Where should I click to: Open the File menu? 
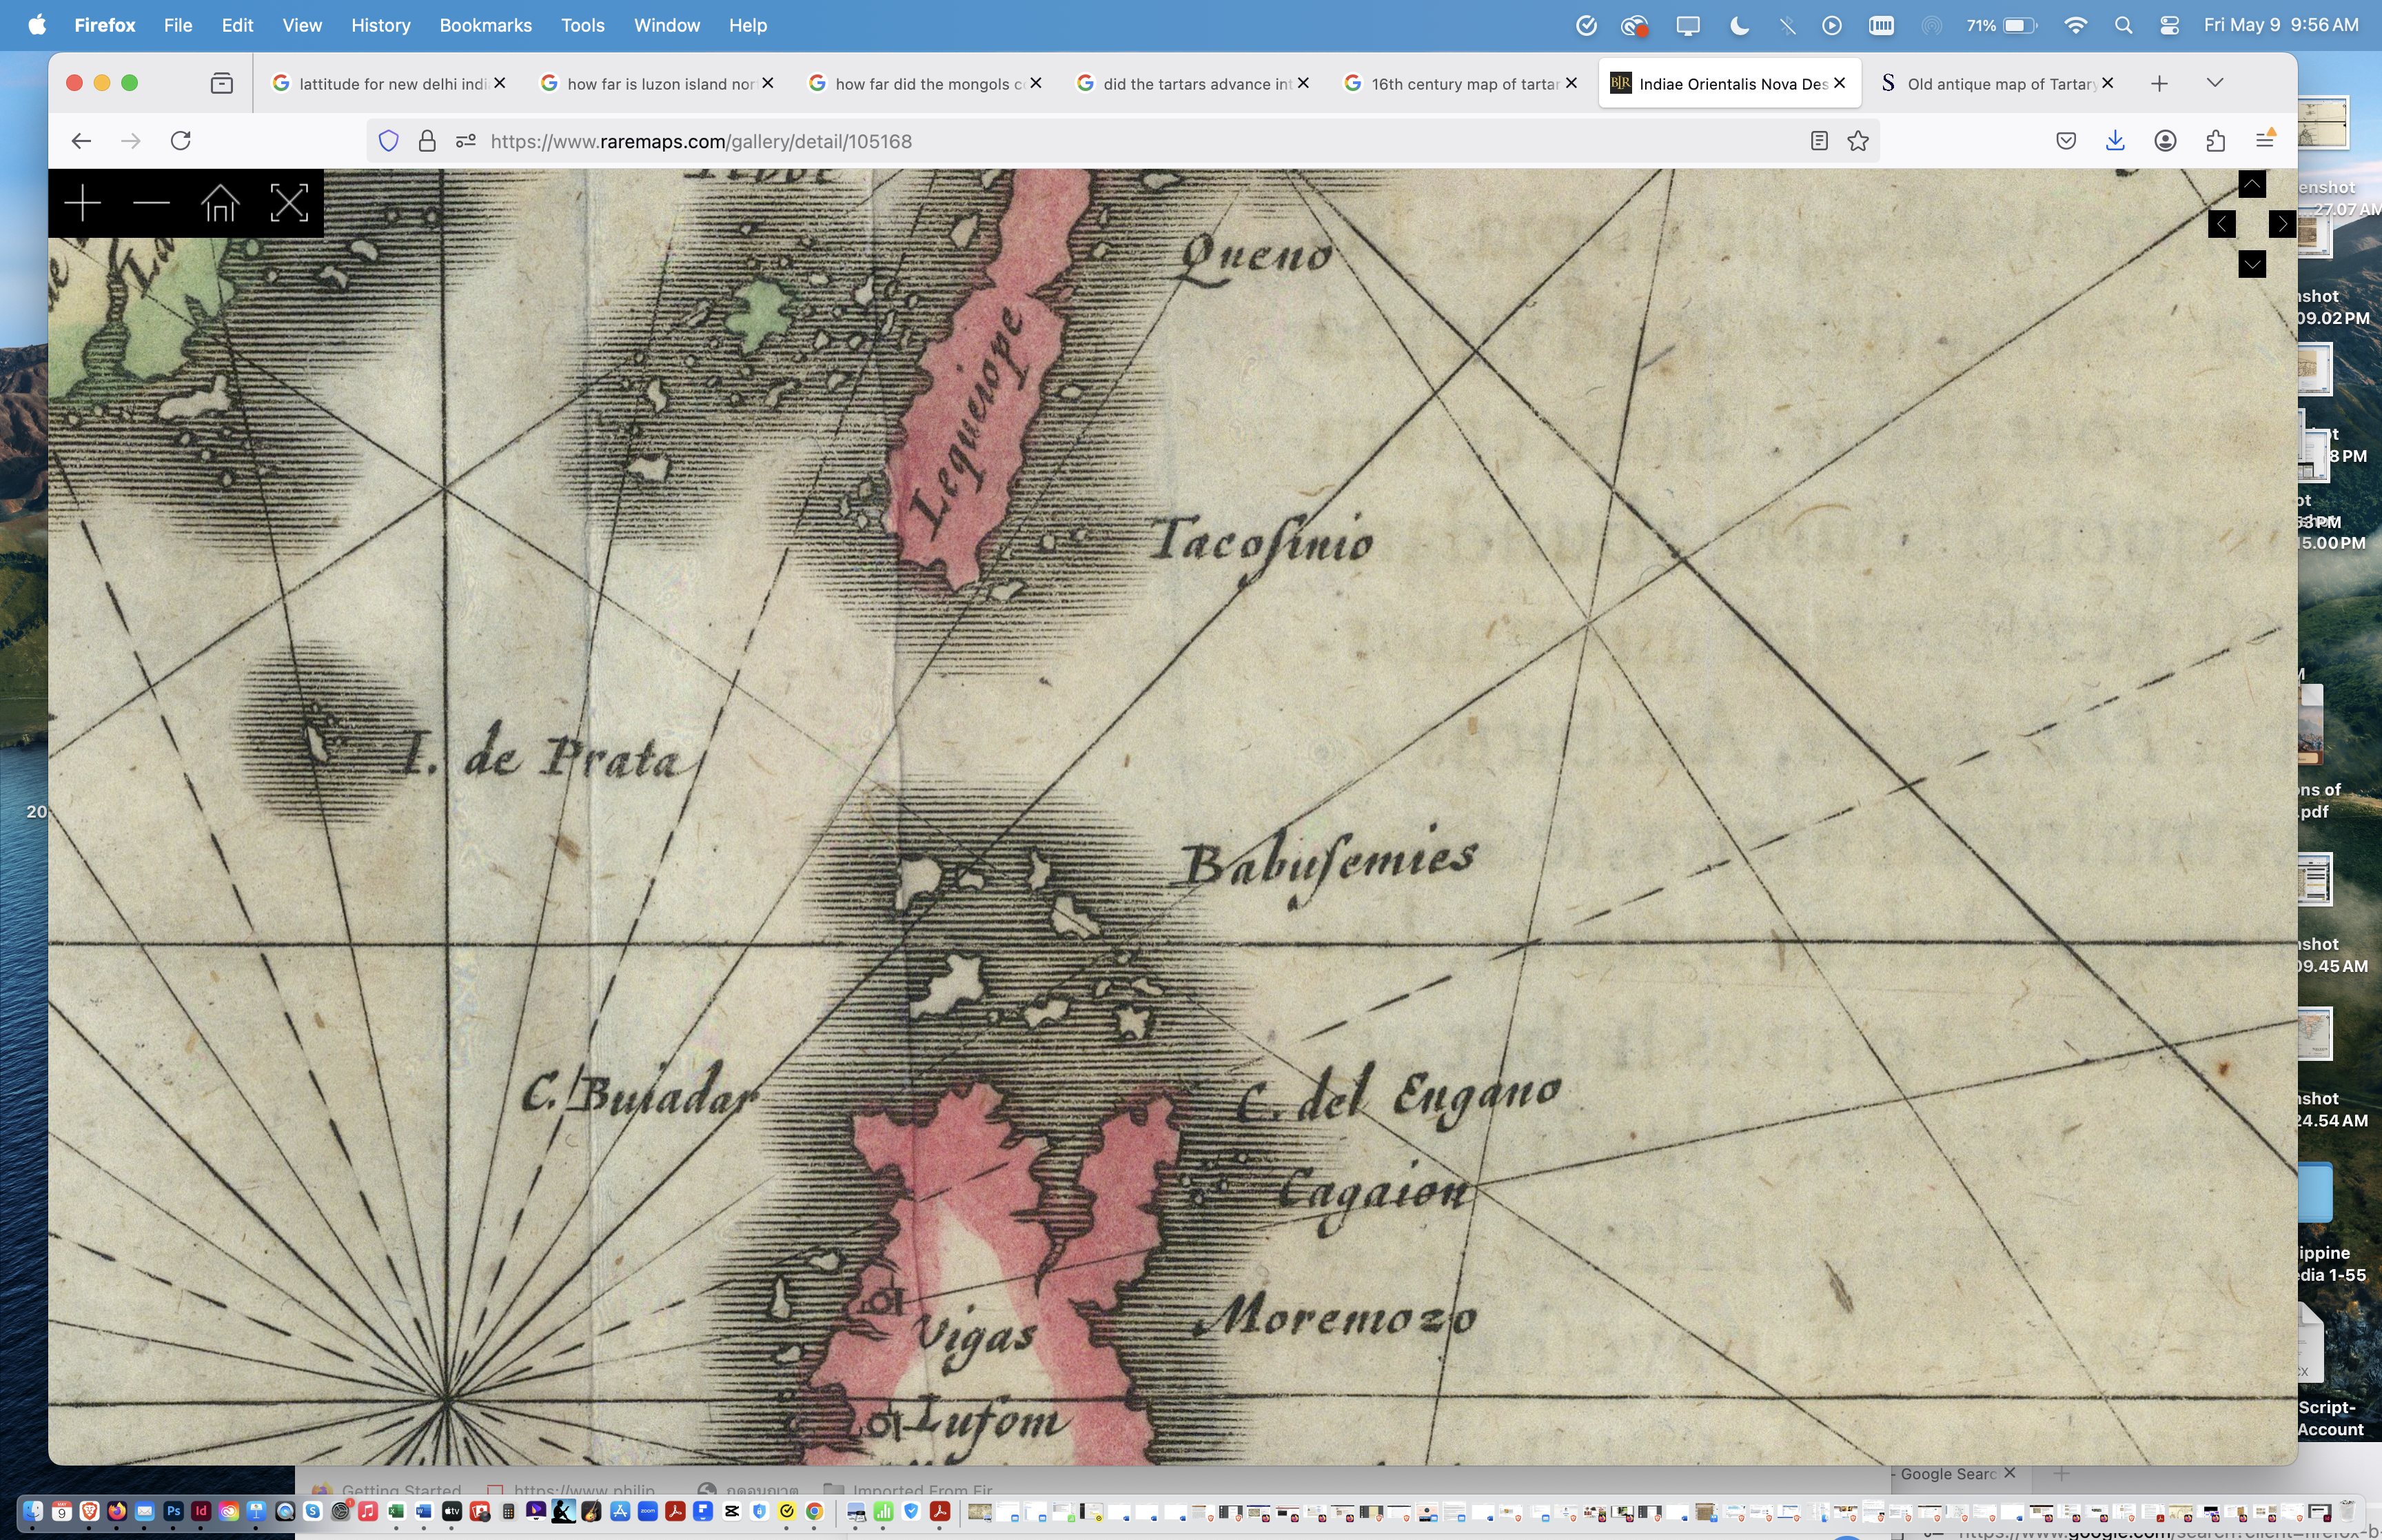click(178, 25)
